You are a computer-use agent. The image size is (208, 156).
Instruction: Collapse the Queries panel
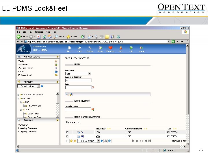(x=57, y=120)
